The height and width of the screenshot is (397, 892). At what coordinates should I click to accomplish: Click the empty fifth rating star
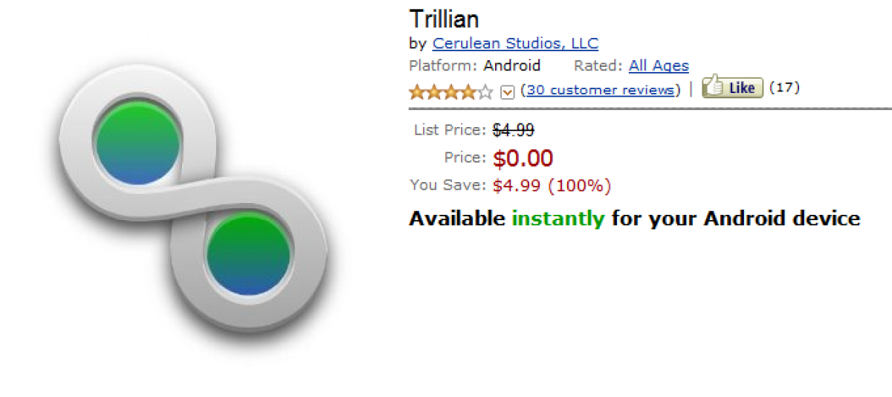coord(485,92)
